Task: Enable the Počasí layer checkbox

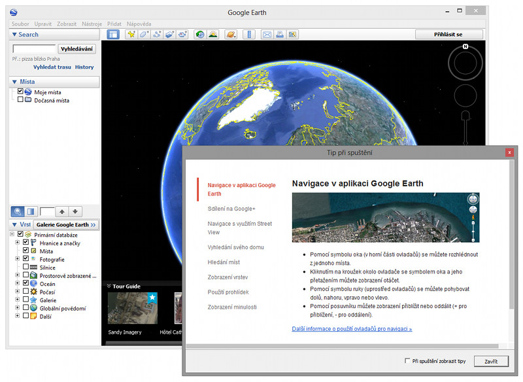Action: (x=25, y=291)
